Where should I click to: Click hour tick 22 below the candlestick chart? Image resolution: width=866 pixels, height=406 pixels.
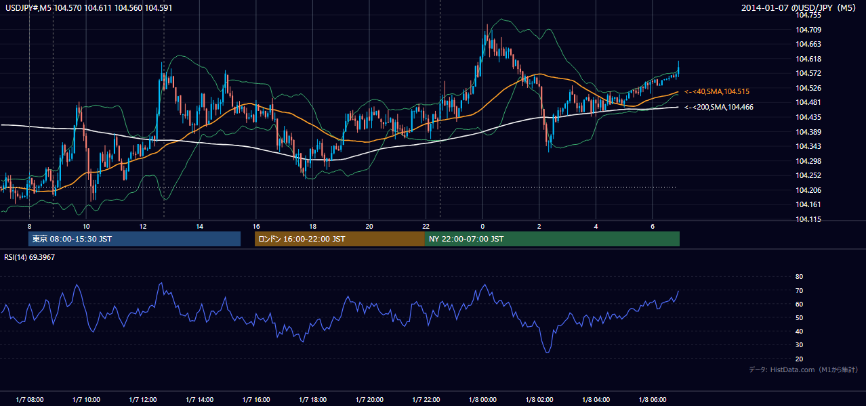426,225
